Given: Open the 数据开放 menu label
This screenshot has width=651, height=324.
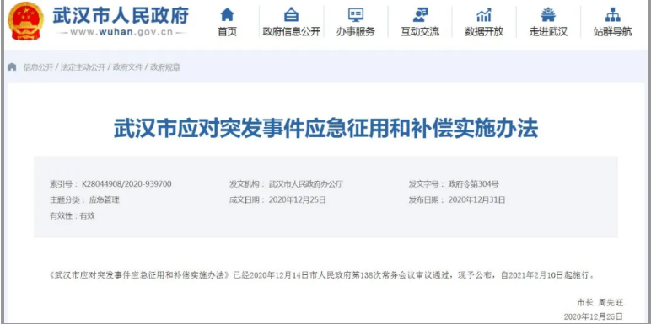Looking at the screenshot, I should [x=484, y=31].
